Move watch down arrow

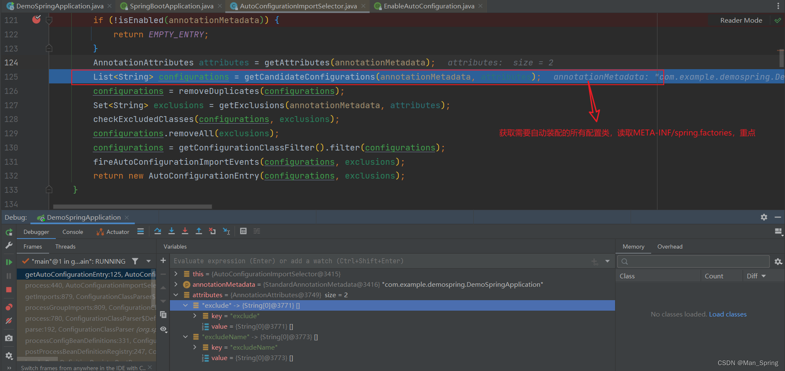(163, 301)
